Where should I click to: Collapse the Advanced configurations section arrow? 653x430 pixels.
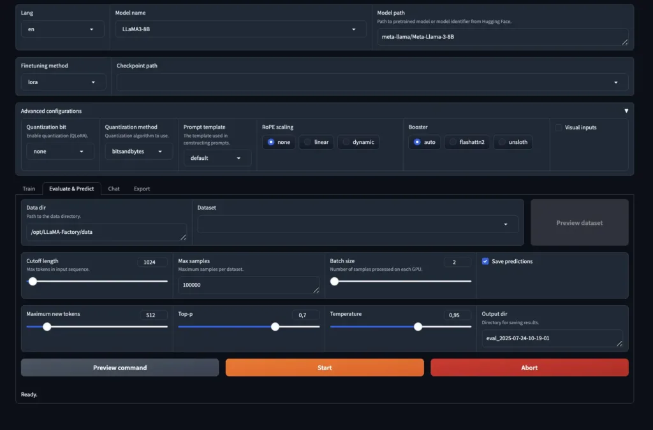coord(626,111)
